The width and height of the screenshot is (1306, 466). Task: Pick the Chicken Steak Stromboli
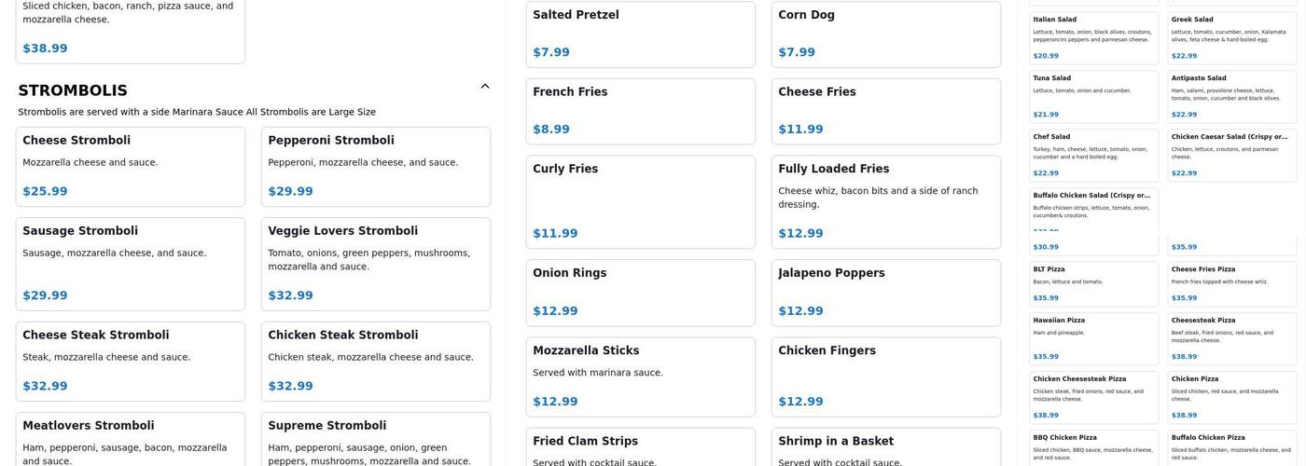click(x=375, y=361)
